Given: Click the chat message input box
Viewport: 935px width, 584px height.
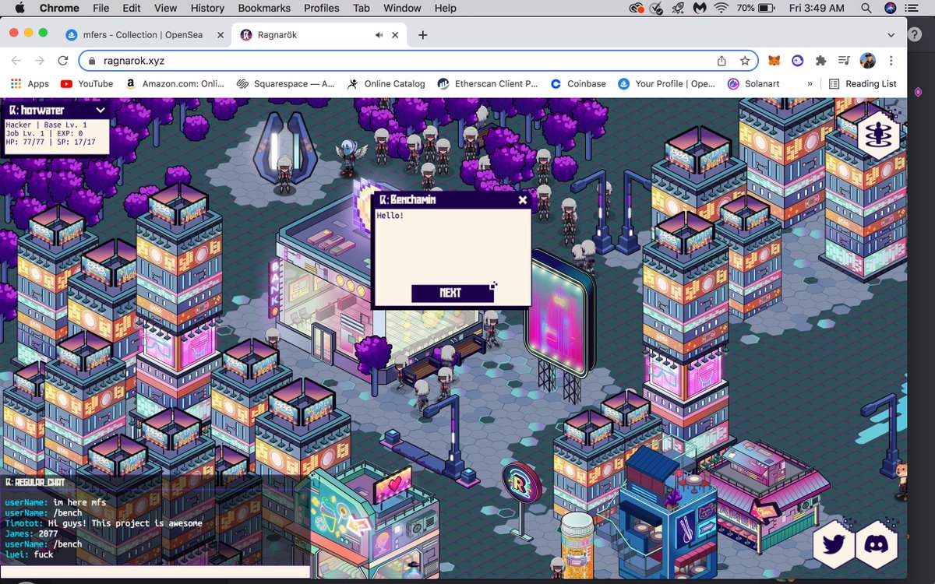Looking at the screenshot, I should 156,572.
